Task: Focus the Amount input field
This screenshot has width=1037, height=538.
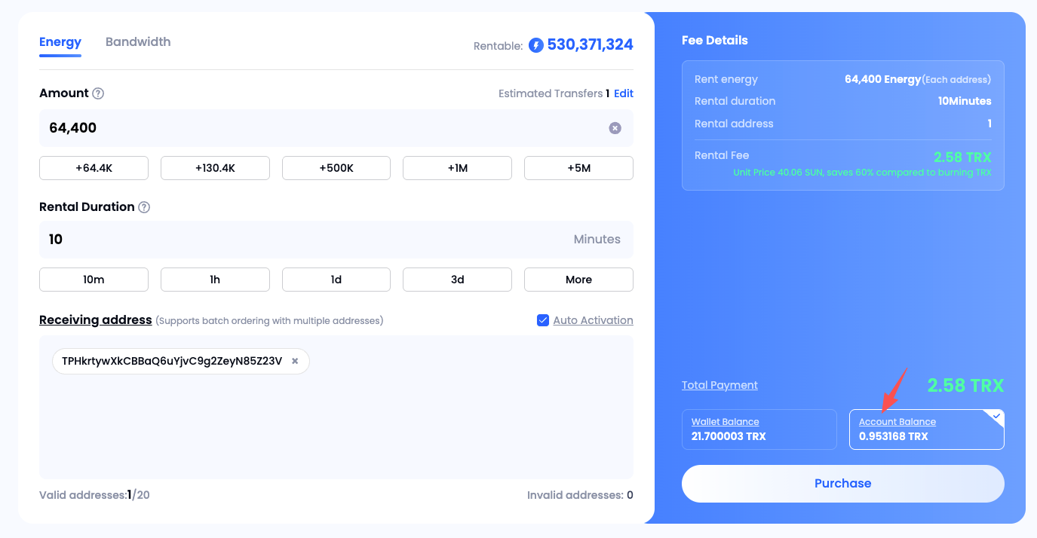Action: [x=336, y=128]
